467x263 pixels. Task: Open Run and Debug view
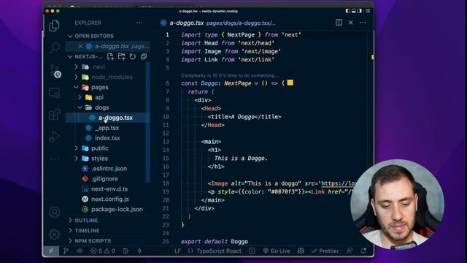tap(55, 137)
